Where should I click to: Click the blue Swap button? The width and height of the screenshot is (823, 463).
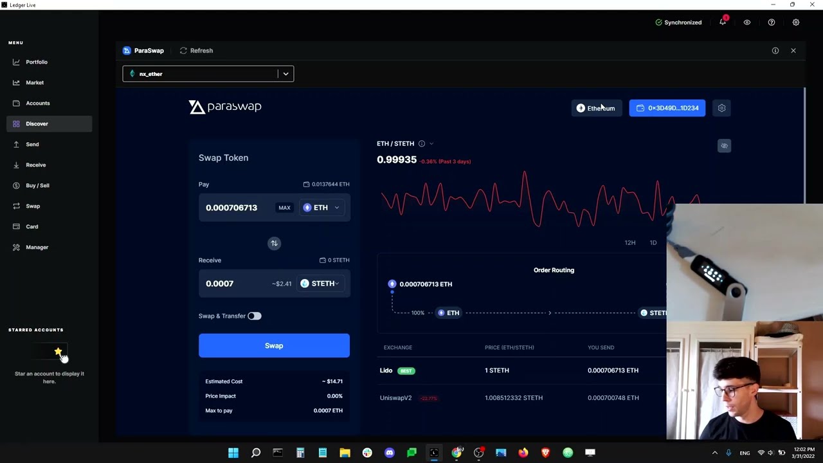(x=274, y=345)
